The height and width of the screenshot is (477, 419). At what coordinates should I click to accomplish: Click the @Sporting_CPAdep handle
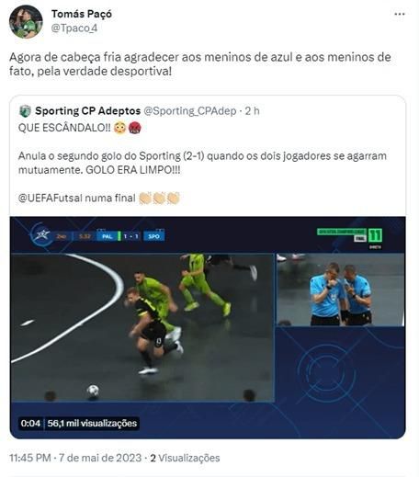[x=190, y=111]
